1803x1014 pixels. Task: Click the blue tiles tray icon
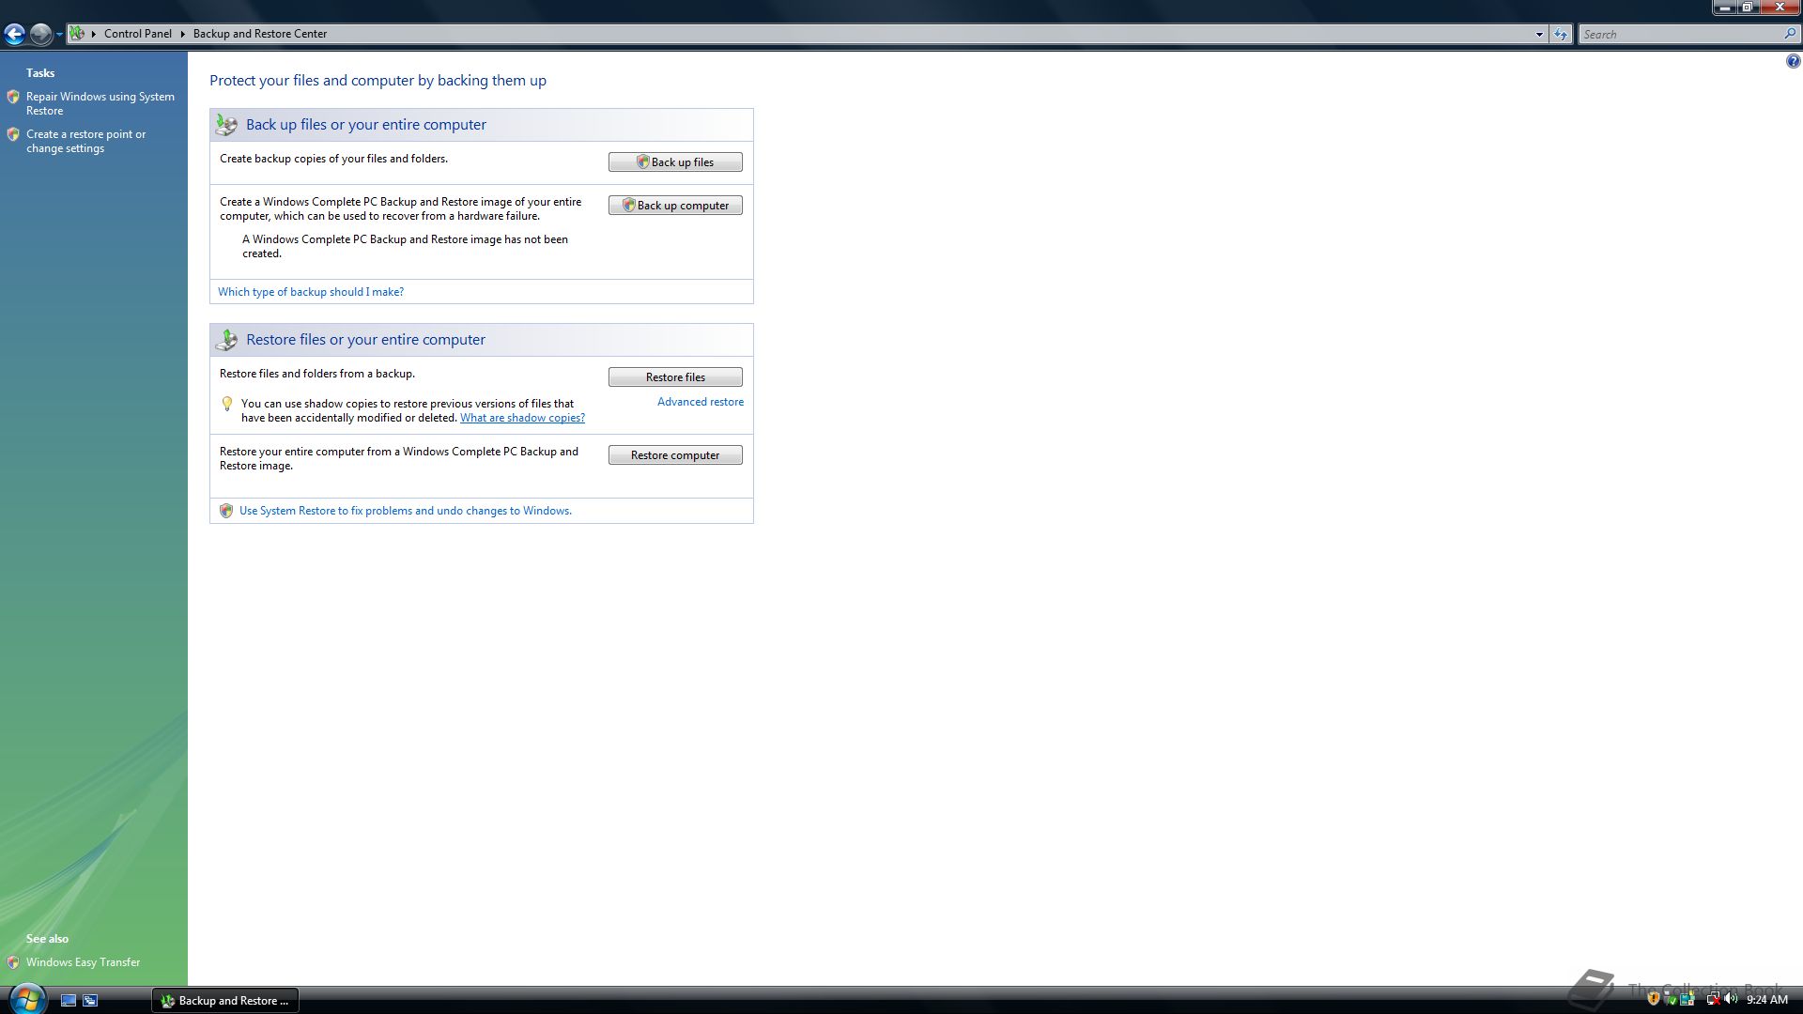1687,1000
